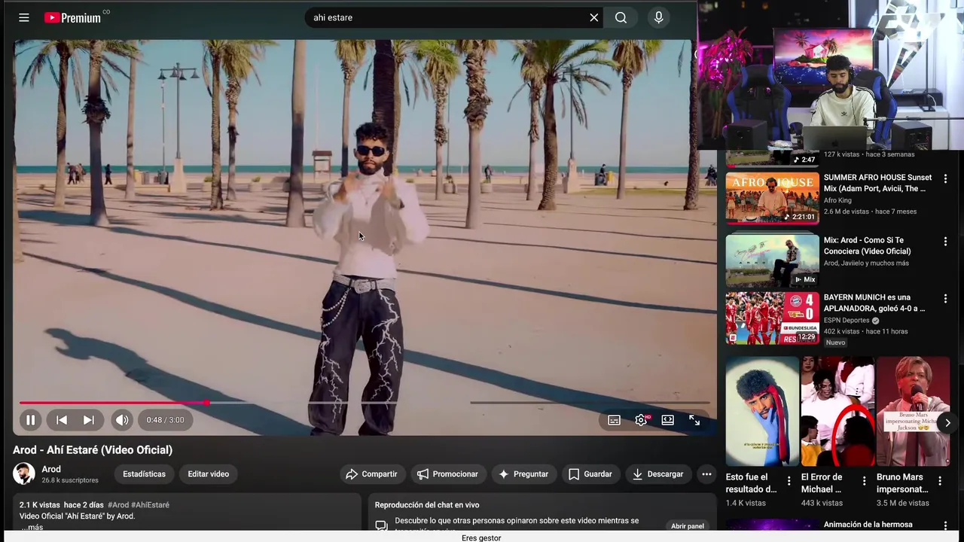Viewport: 964px width, 542px height.
Task: Pause the video playback
Action: (31, 420)
